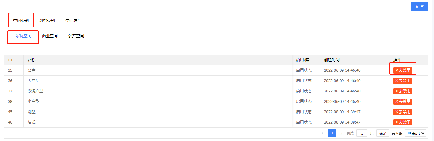434x141 pixels.
Task: Disable the 大户型 entry
Action: (403, 81)
